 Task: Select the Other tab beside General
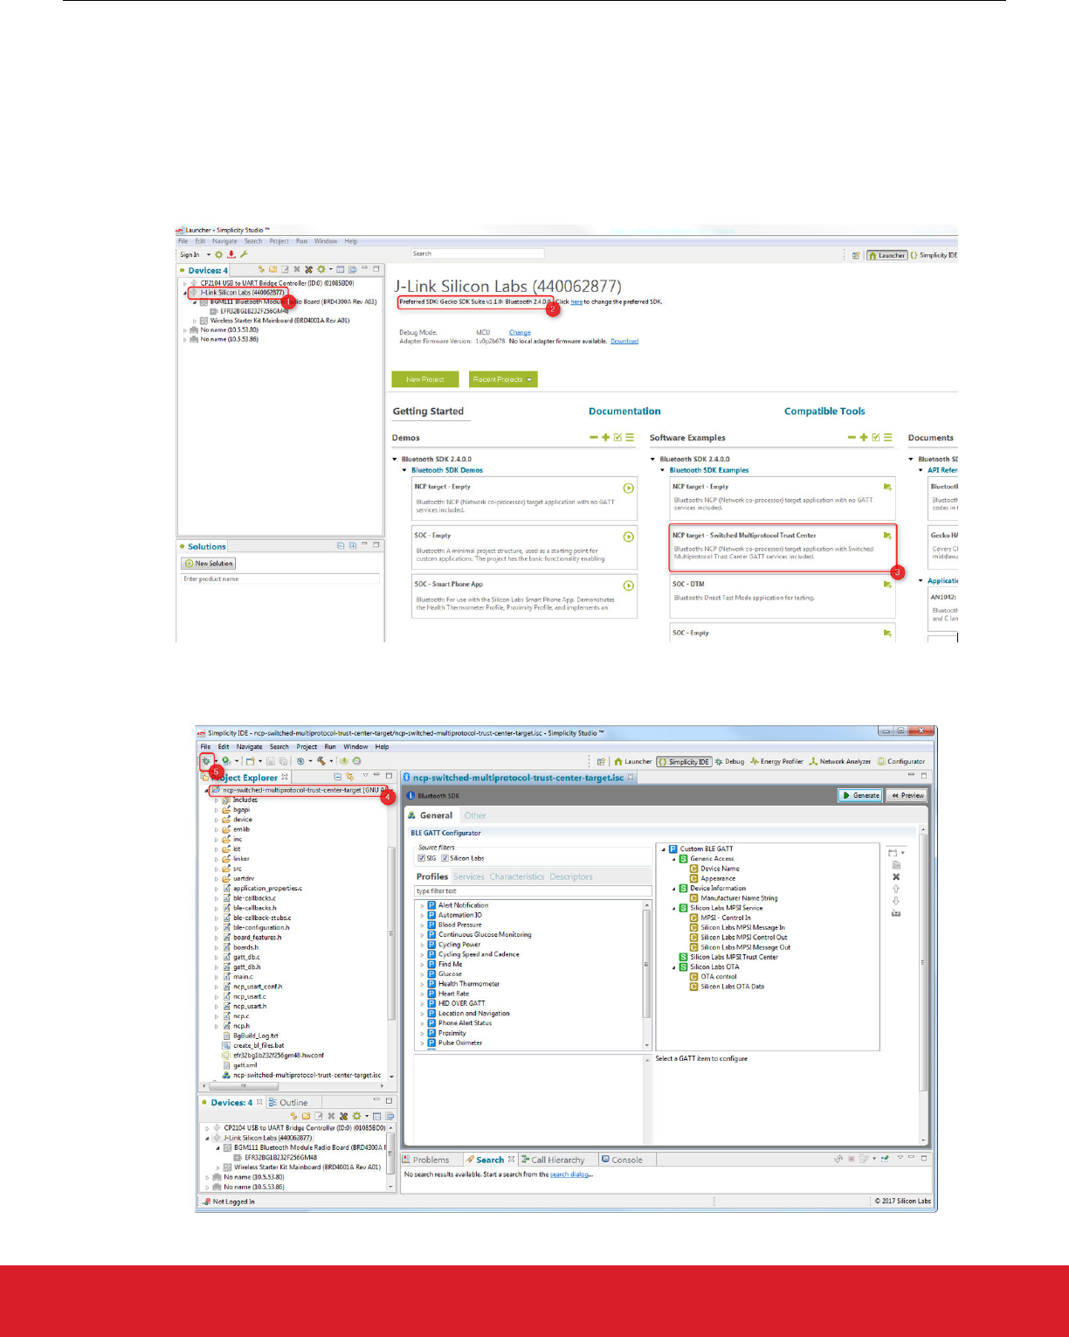click(x=475, y=815)
